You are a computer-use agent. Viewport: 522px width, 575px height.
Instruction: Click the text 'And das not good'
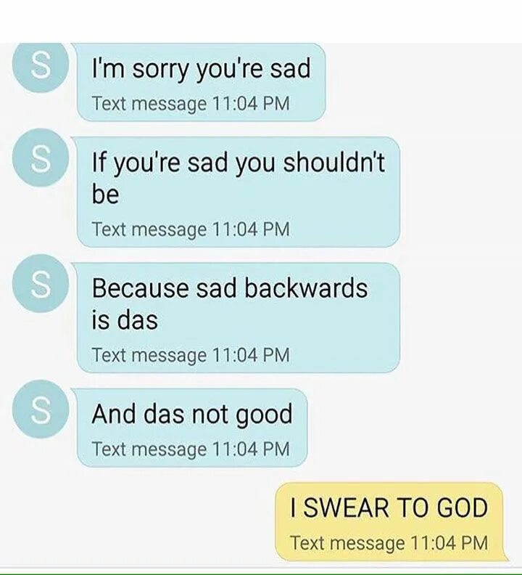tap(192, 415)
